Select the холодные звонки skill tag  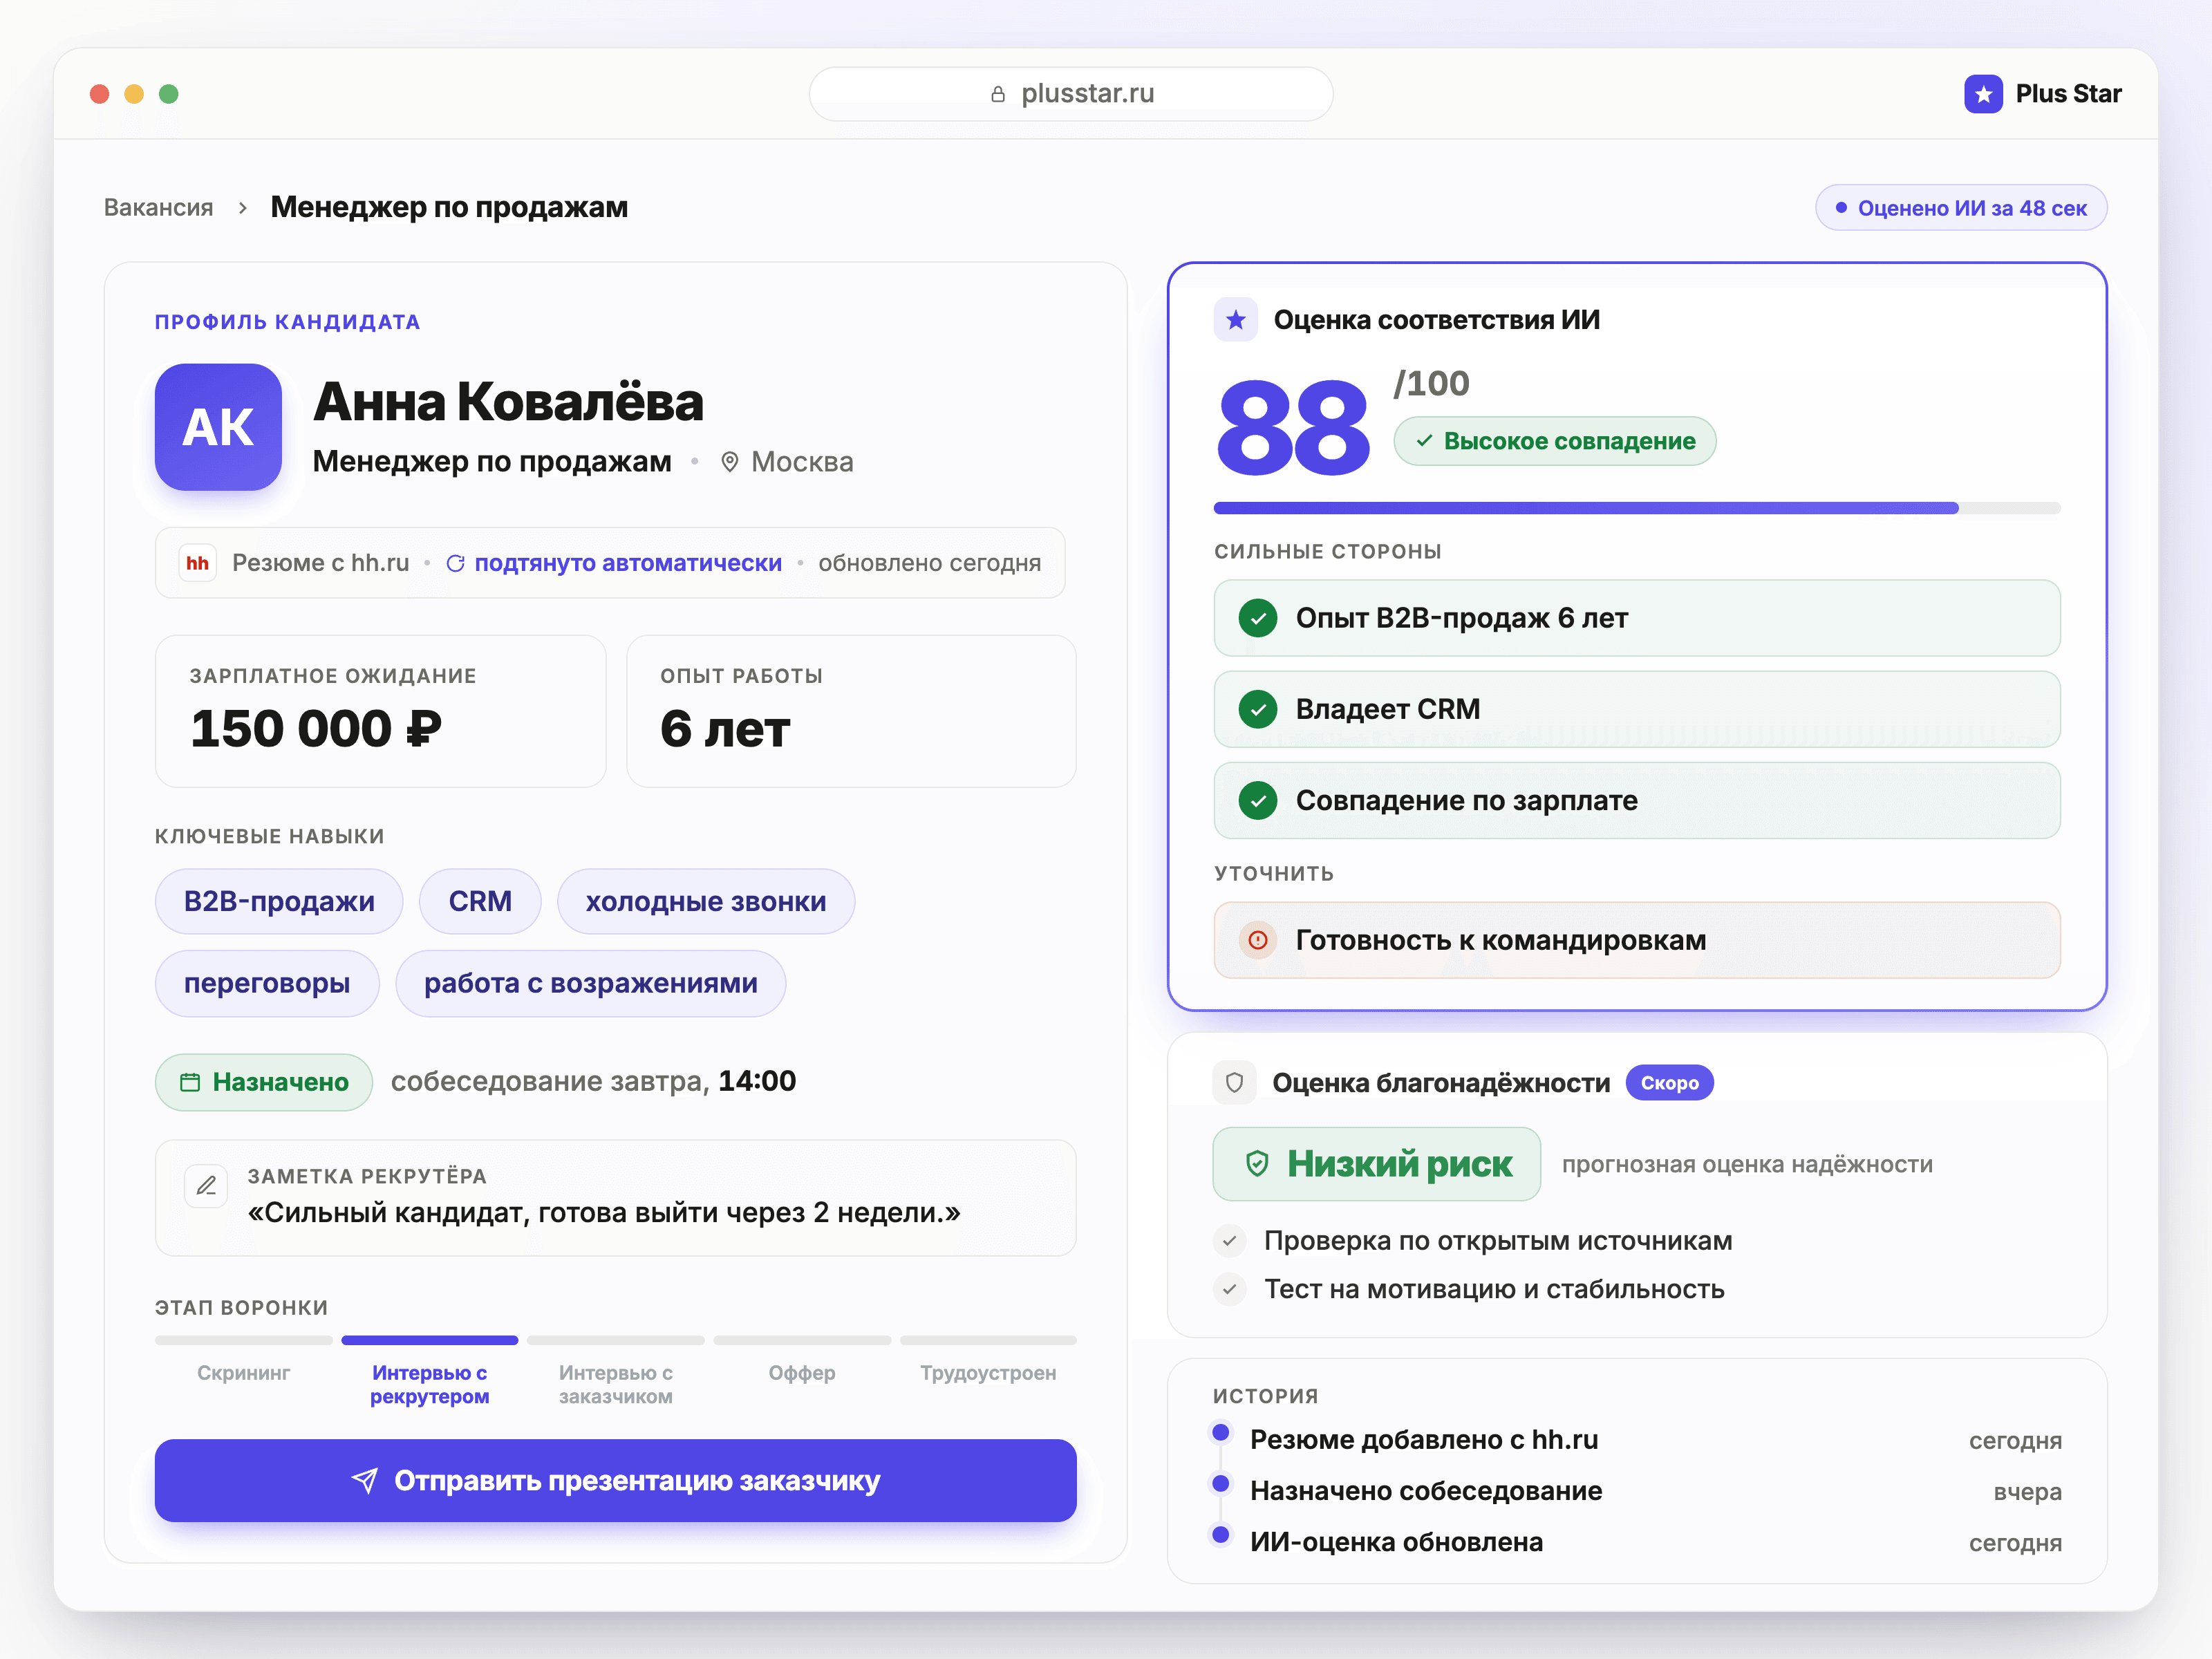[706, 901]
